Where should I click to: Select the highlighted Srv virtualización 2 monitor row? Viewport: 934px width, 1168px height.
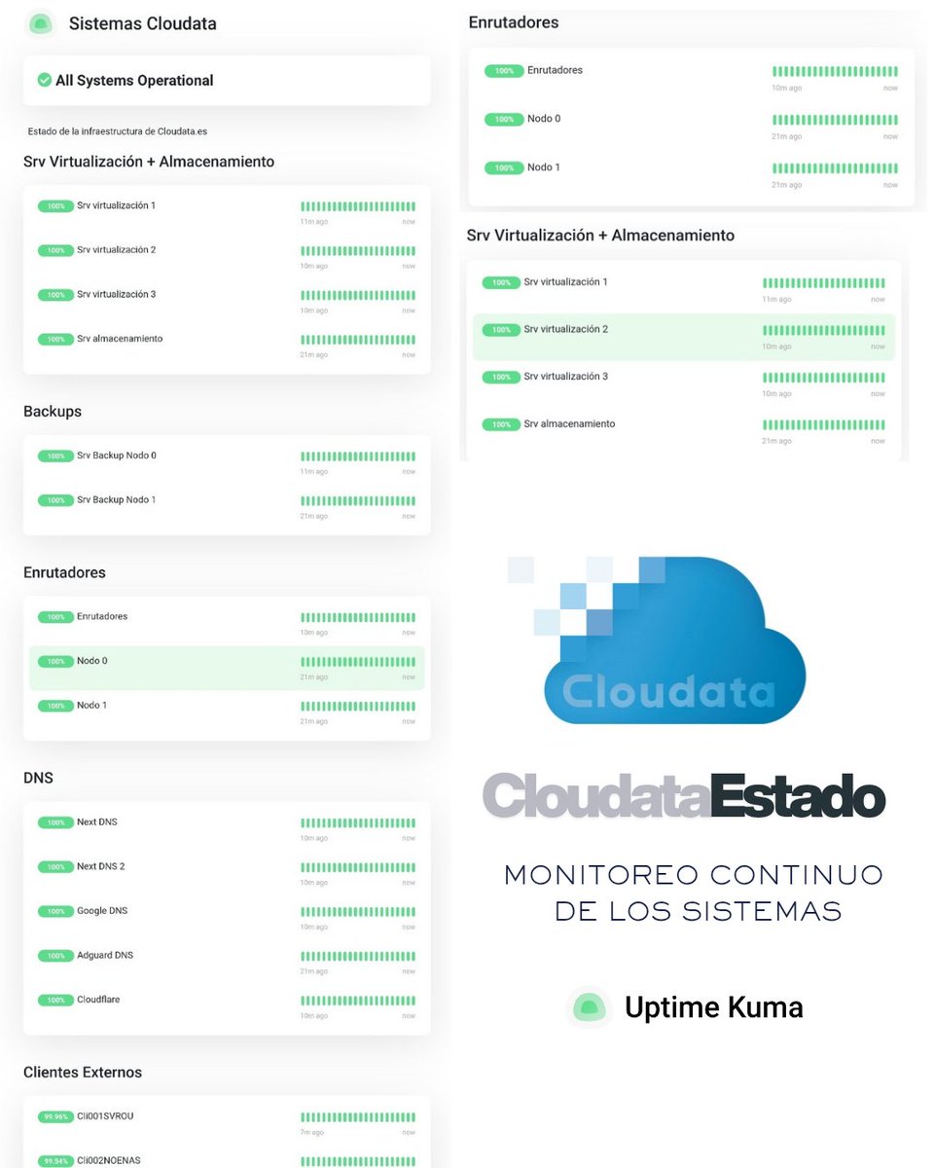683,337
